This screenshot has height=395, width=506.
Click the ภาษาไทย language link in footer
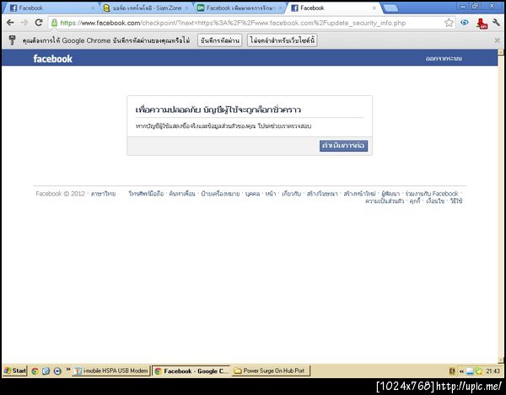pos(103,194)
